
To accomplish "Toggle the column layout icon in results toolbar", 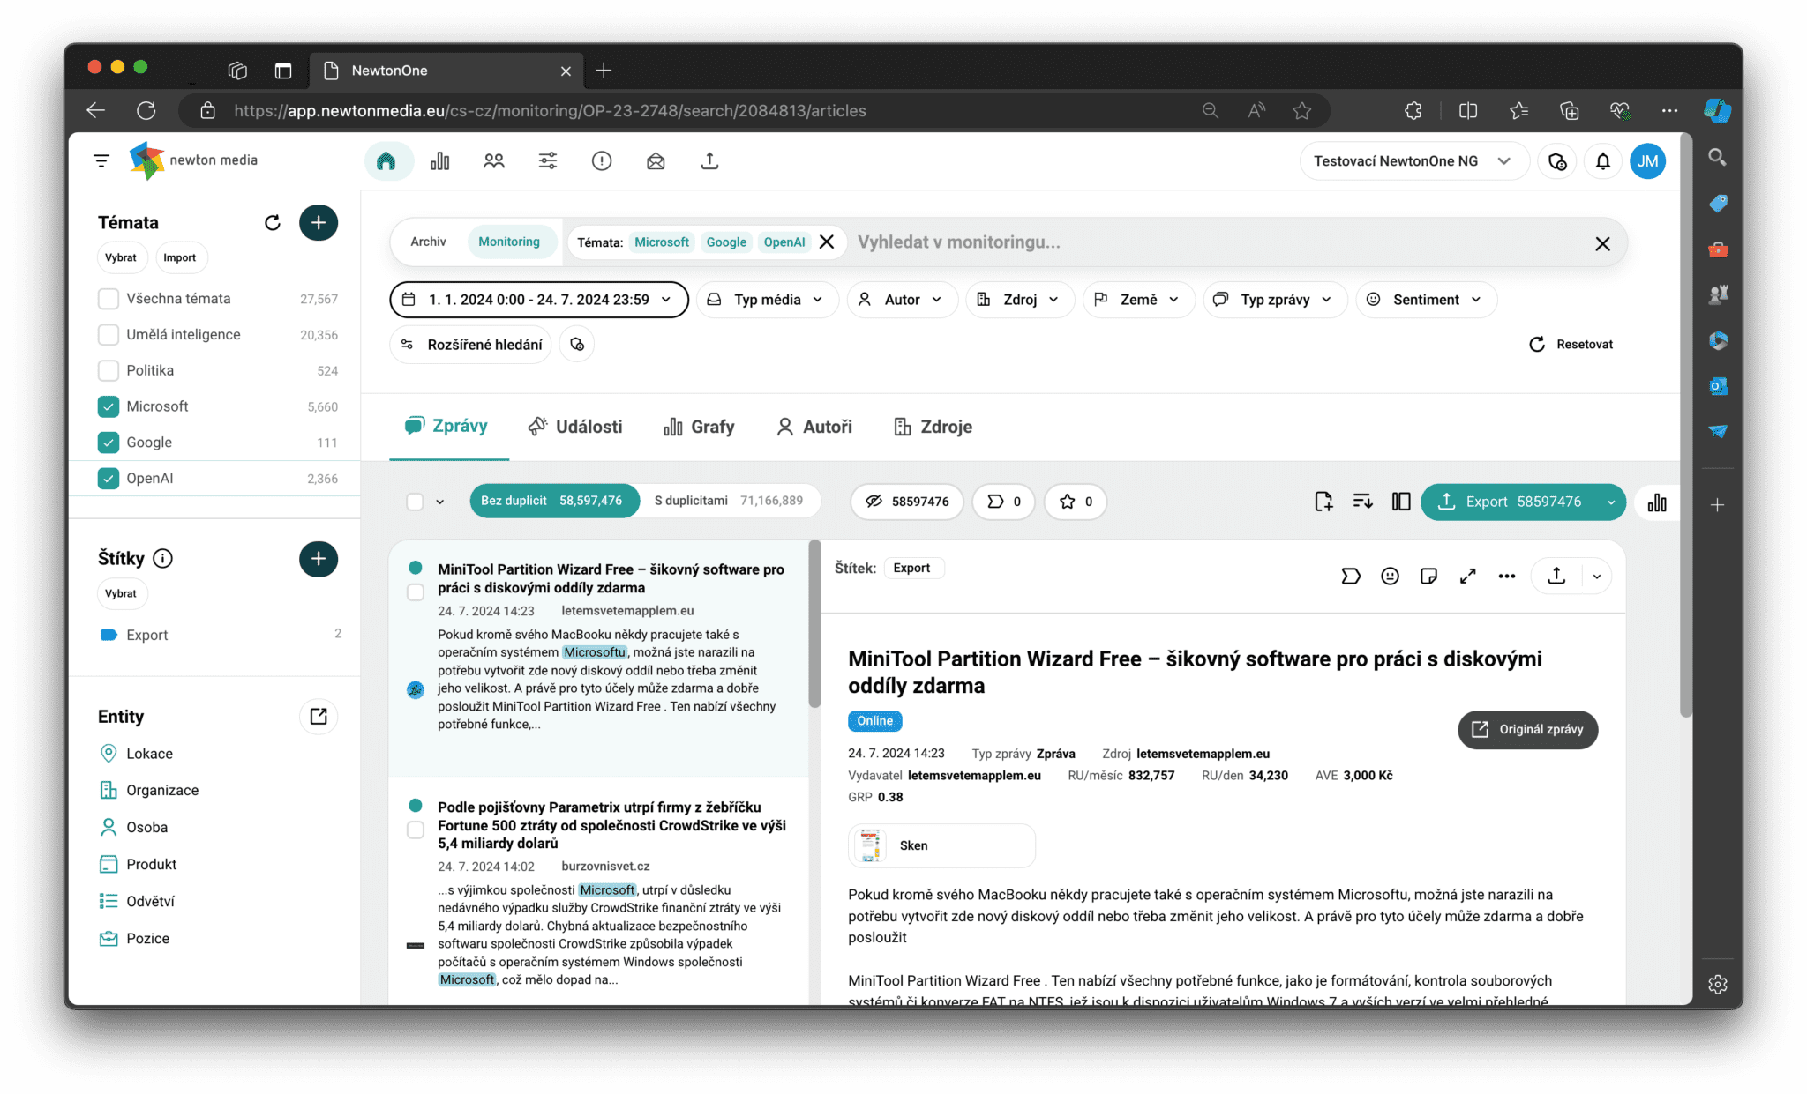I will 1401,502.
